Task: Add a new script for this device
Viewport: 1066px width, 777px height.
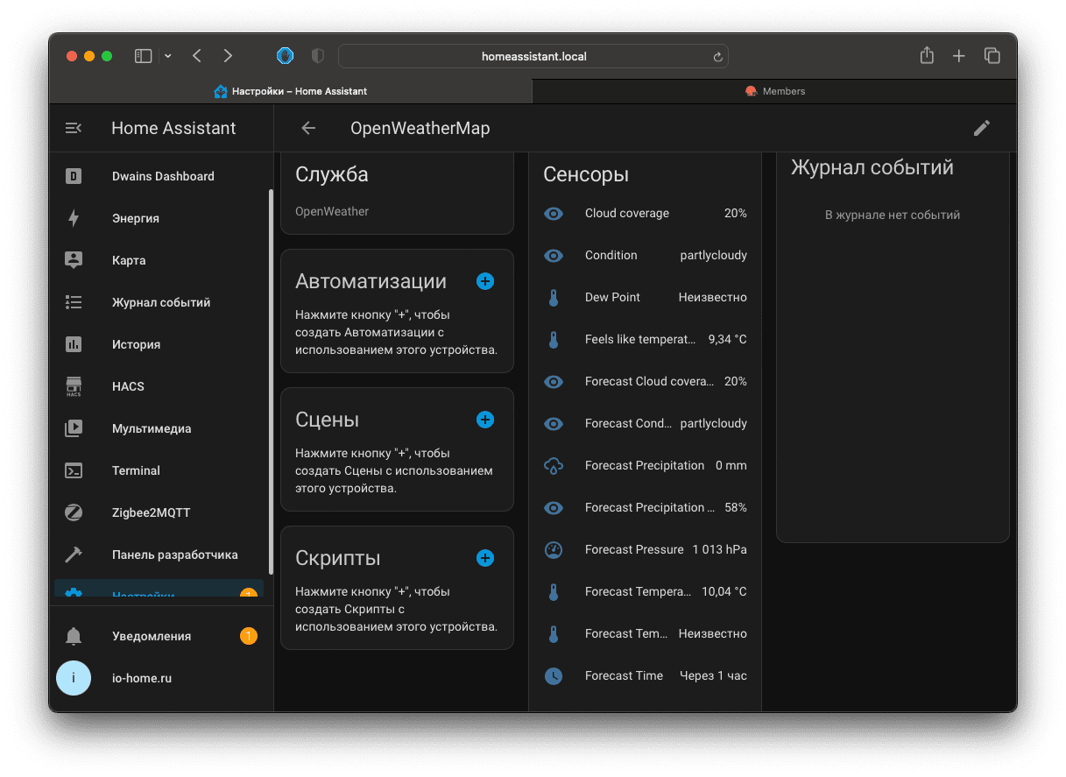Action: tap(485, 558)
